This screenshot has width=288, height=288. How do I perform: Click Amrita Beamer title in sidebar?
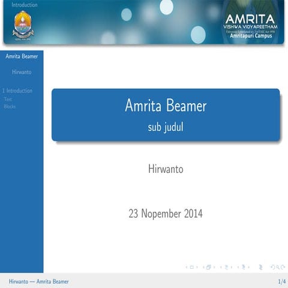click(x=22, y=56)
